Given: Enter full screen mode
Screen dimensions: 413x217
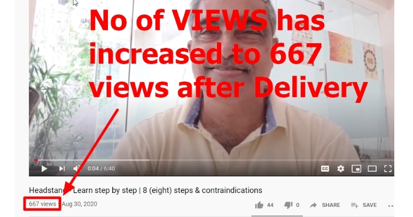Looking at the screenshot, I should (x=388, y=168).
